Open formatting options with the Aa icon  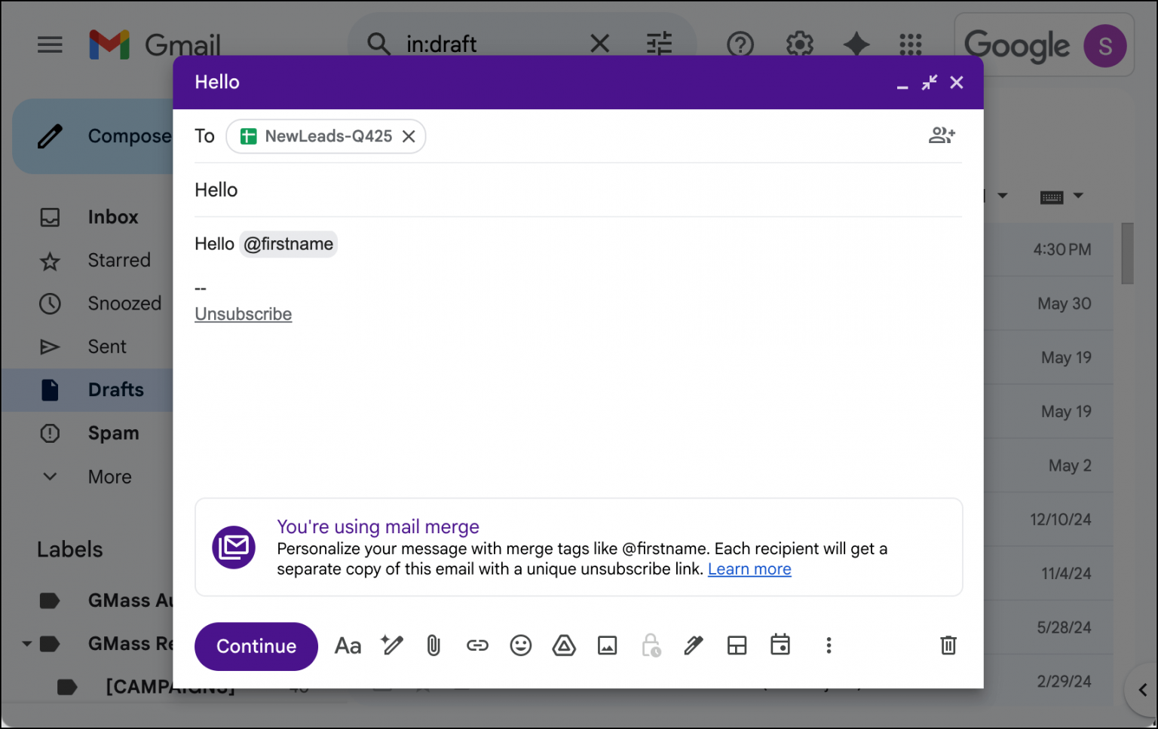(x=348, y=645)
